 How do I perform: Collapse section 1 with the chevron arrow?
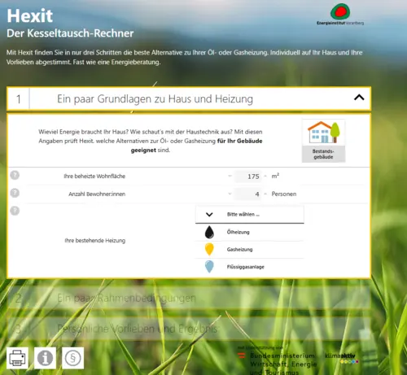pos(359,98)
